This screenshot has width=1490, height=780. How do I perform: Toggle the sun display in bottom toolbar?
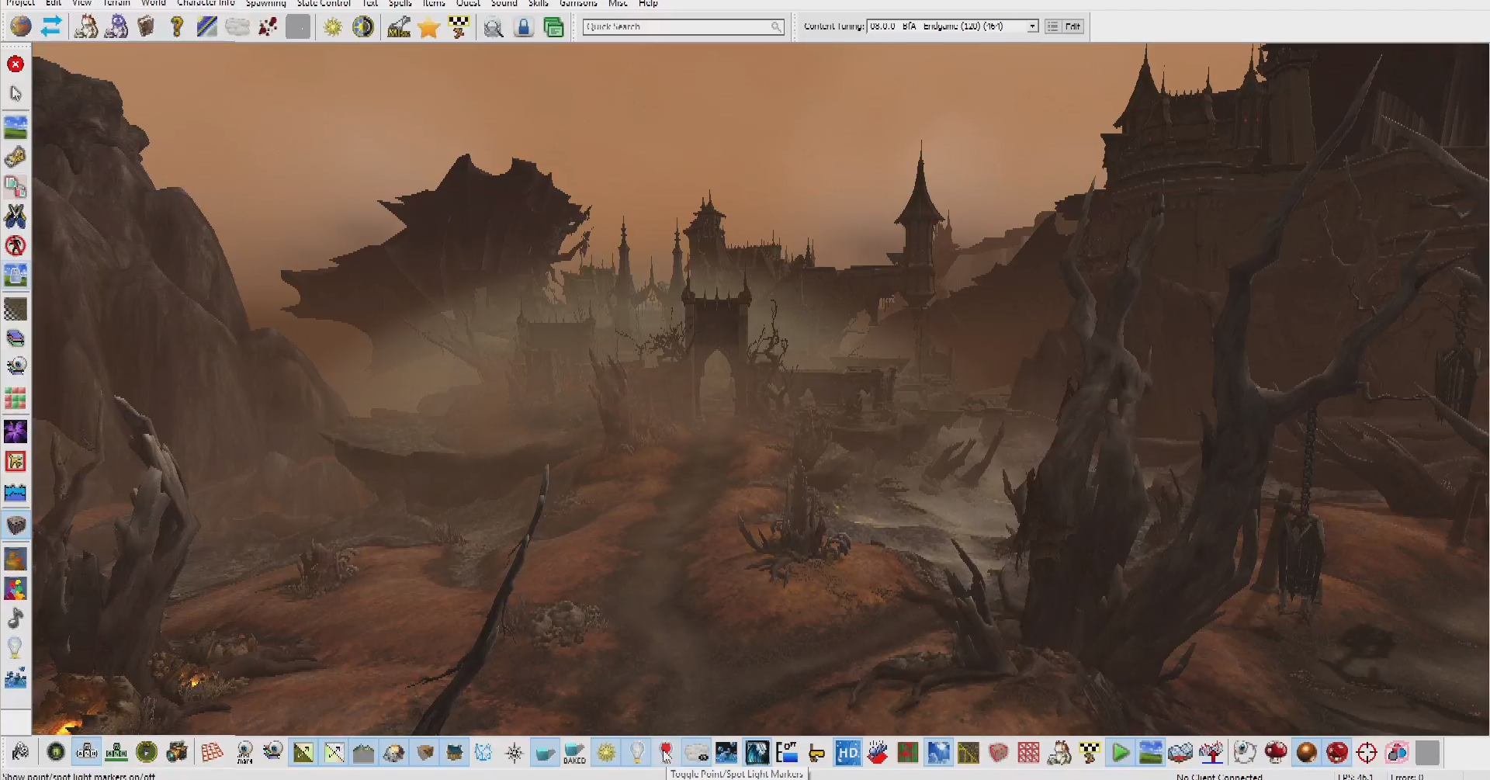click(606, 752)
